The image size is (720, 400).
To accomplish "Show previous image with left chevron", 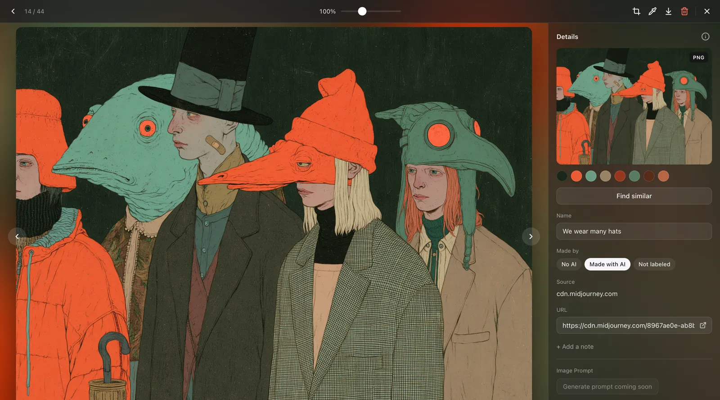I will point(17,236).
